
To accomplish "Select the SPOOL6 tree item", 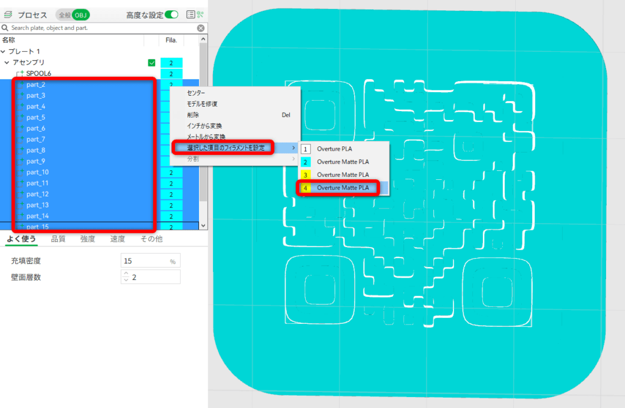I will click(38, 73).
